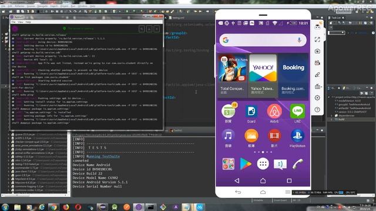Screen dimensions: 376x211
Task: Expand the gson-2.8.5.jar library node
Action: point(9,175)
